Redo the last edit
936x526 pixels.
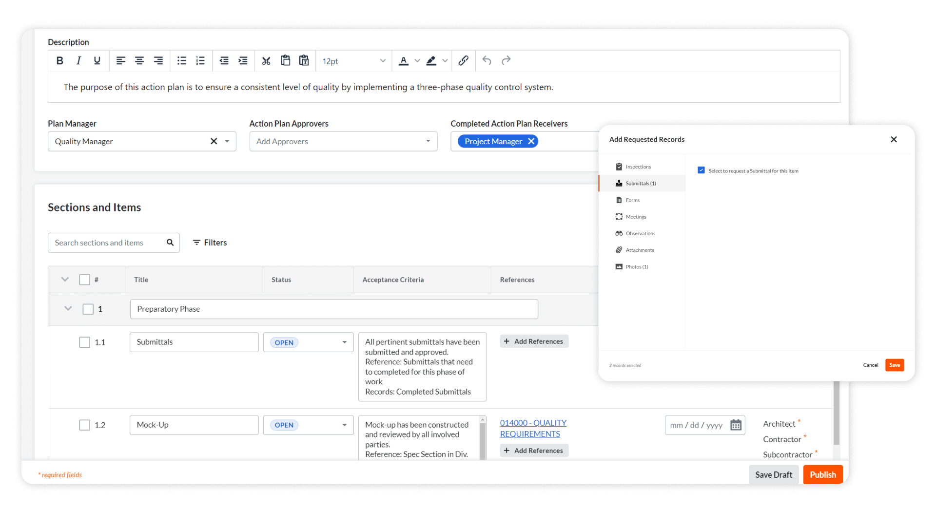click(x=506, y=60)
